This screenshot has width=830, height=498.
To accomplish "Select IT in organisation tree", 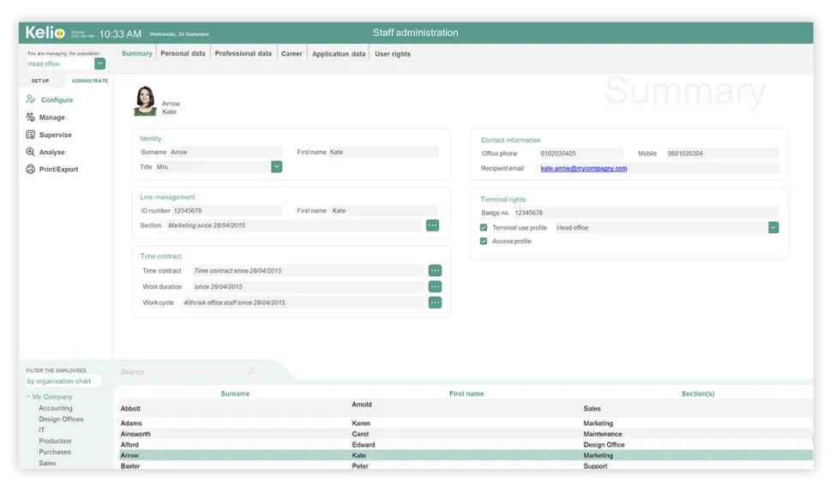I will coord(42,430).
